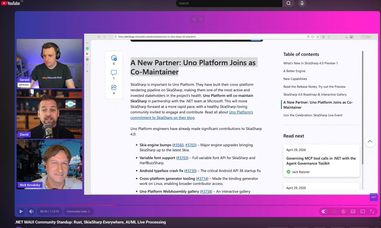Toggle the autoplay switch
The image size is (381, 228).
pyautogui.click(x=324, y=211)
